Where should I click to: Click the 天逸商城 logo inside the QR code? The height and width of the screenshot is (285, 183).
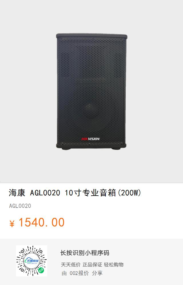pos(31,261)
